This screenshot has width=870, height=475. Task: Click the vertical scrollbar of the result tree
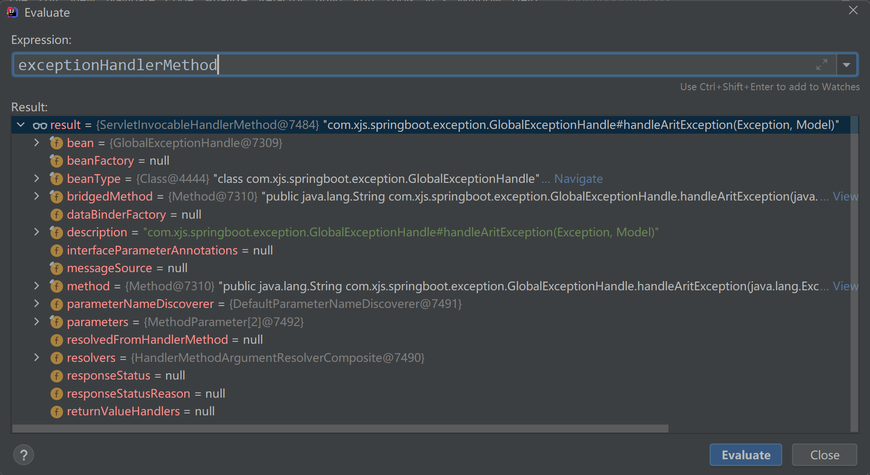point(854,274)
